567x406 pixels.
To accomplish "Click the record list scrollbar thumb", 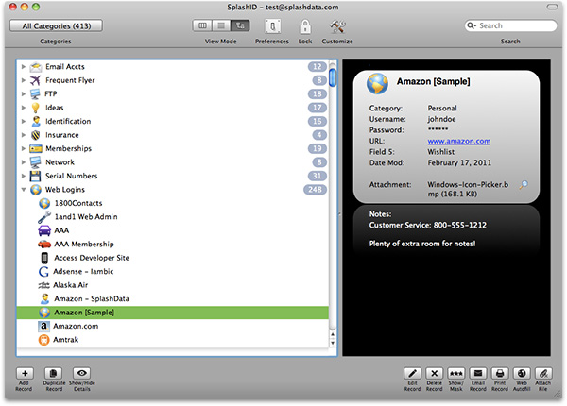I will coord(333,77).
